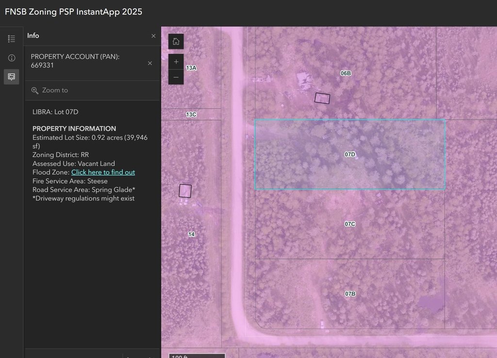This screenshot has width=497, height=358.
Task: Close the Info panel
Action: (x=153, y=36)
